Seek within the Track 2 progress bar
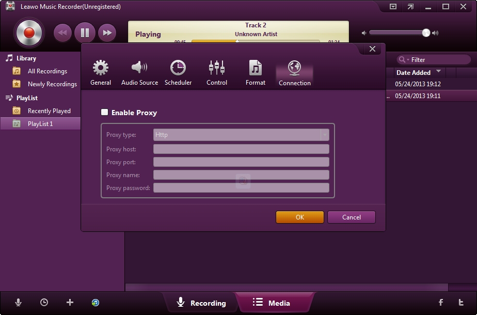 [256, 41]
